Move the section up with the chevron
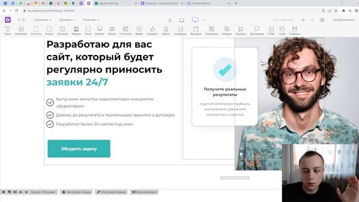 (x=21, y=192)
